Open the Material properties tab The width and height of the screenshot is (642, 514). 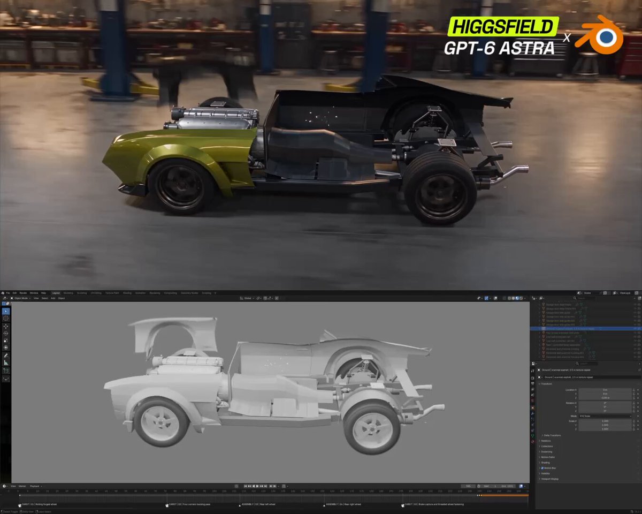(x=533, y=442)
